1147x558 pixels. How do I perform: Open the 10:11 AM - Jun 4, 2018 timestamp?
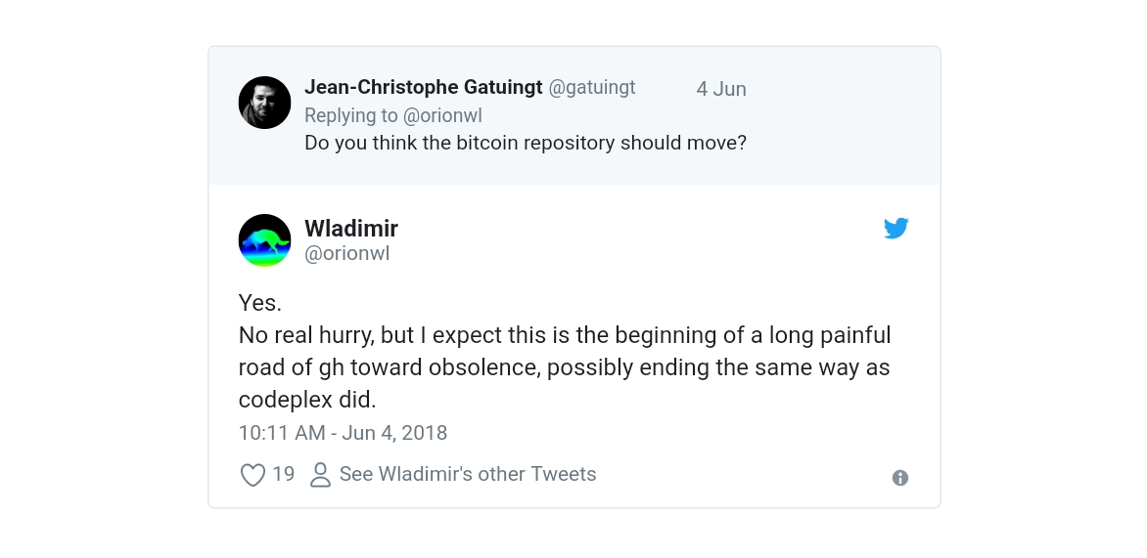(x=343, y=432)
